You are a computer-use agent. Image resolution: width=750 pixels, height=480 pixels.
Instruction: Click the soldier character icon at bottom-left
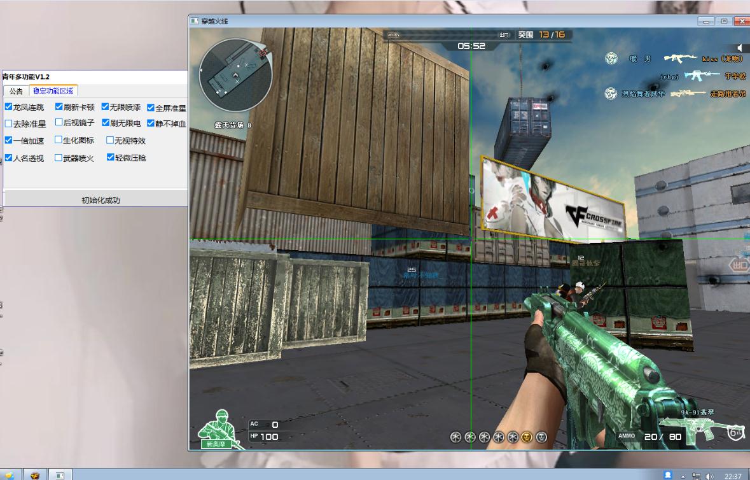tap(219, 429)
